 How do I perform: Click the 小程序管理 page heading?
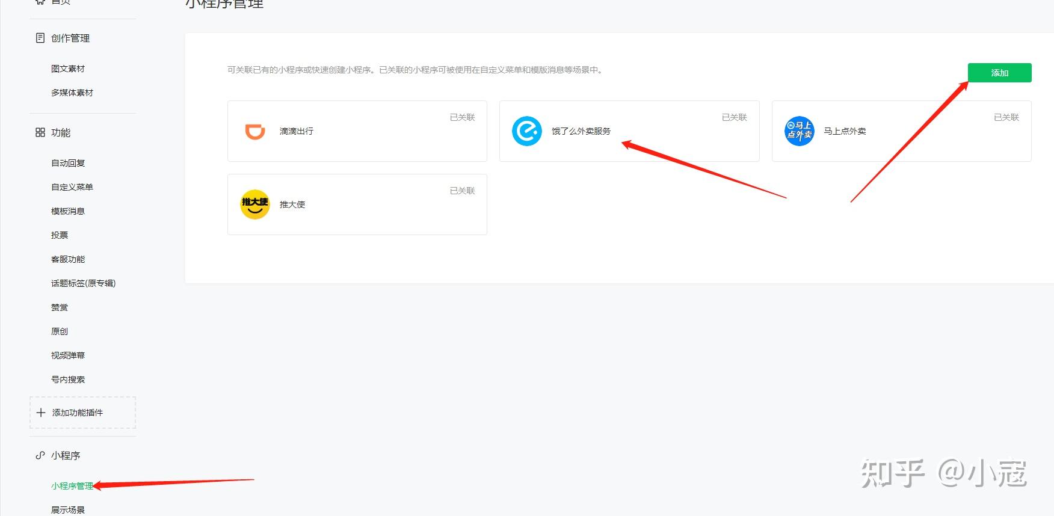(x=224, y=4)
